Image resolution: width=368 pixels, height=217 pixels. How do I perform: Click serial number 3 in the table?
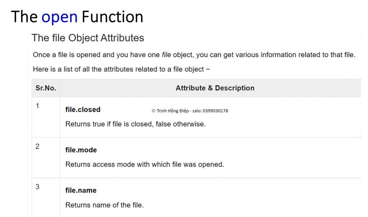37,187
